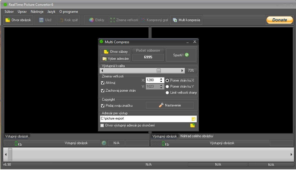Click Otvor súbory in Multi Compress
The image size is (296, 170).
click(115, 52)
